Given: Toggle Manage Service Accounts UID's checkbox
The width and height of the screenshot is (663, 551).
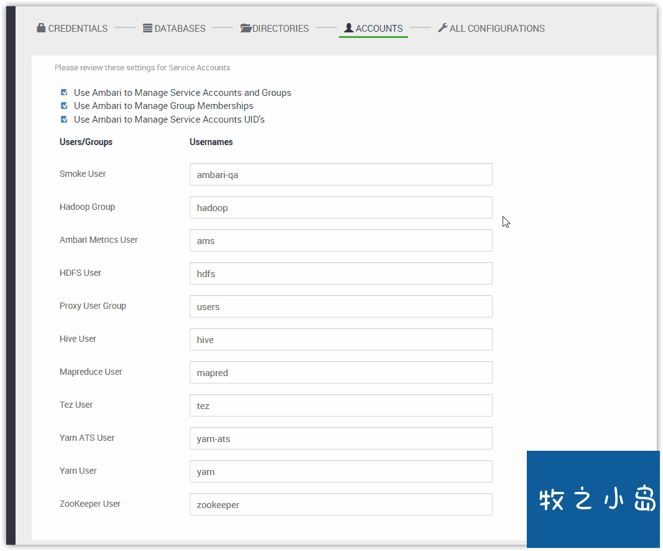Looking at the screenshot, I should [64, 120].
